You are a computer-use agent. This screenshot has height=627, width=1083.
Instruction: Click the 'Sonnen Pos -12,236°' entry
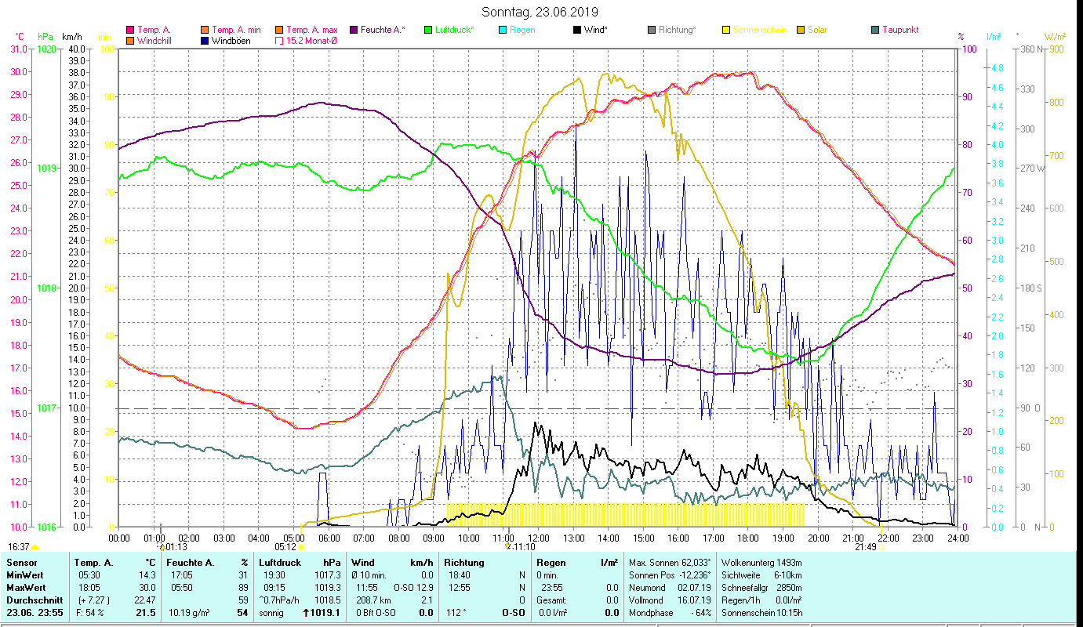[x=671, y=575]
